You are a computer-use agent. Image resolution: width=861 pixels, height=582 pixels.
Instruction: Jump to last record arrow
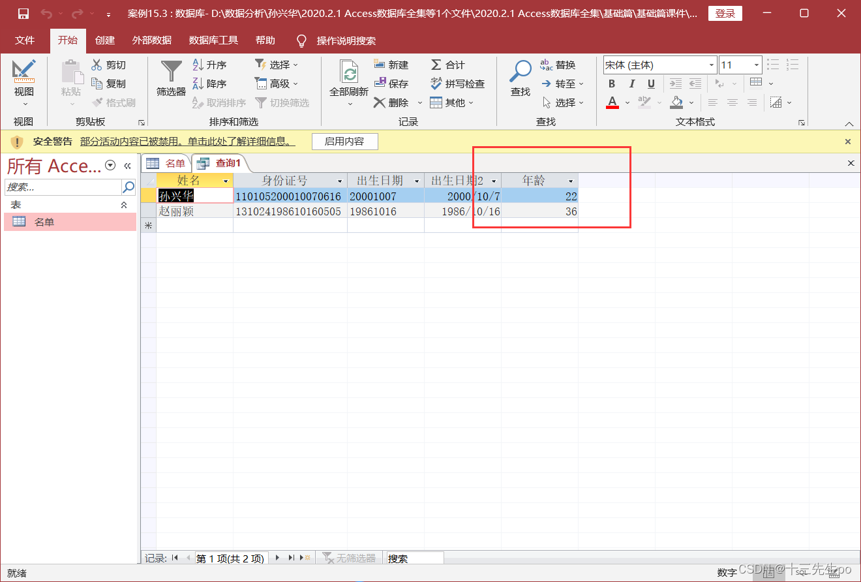point(292,558)
